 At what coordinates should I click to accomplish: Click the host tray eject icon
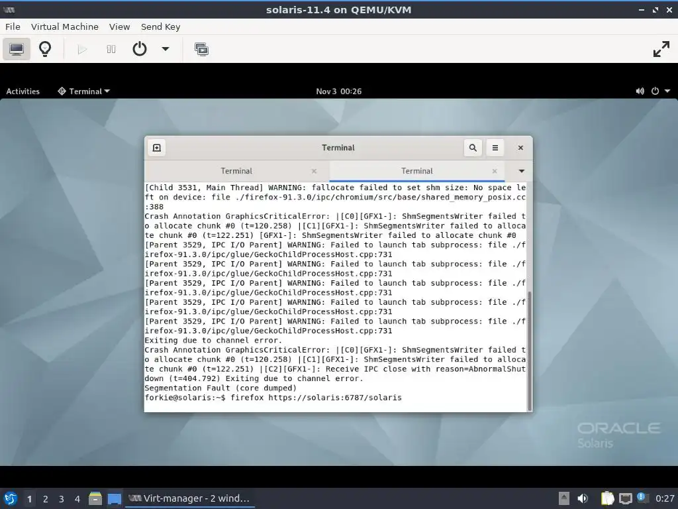coord(563,498)
